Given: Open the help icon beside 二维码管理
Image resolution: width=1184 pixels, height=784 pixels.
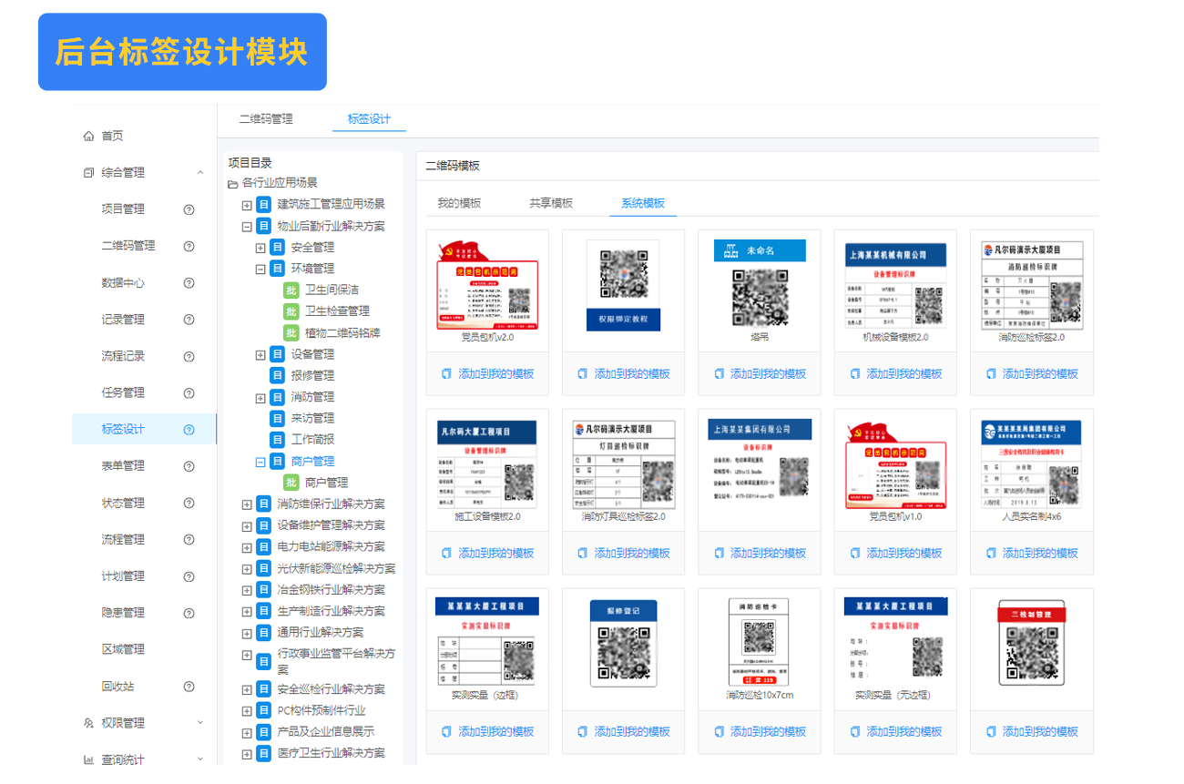Looking at the screenshot, I should (x=189, y=246).
